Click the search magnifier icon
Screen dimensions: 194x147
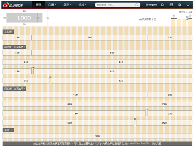pos(137,5)
